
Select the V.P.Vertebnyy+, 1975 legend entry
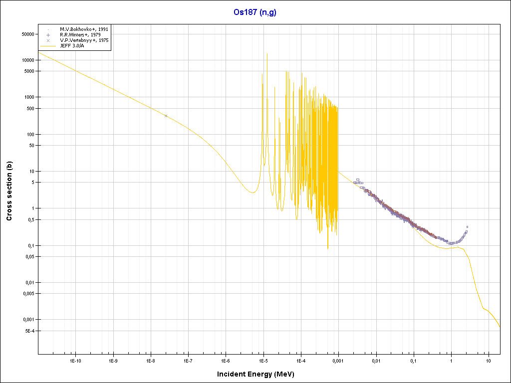(x=84, y=40)
